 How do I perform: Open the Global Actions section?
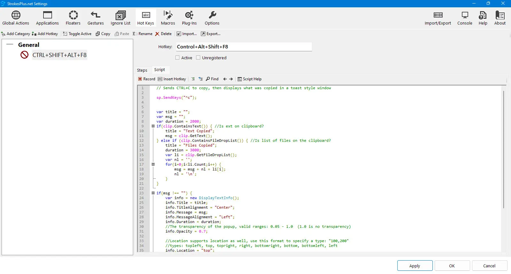click(x=16, y=18)
